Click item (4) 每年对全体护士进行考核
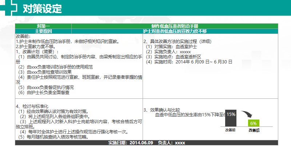 pyautogui.click(x=75, y=132)
